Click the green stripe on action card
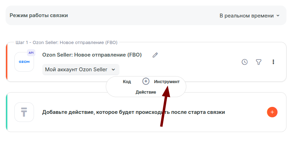 coord(7,112)
